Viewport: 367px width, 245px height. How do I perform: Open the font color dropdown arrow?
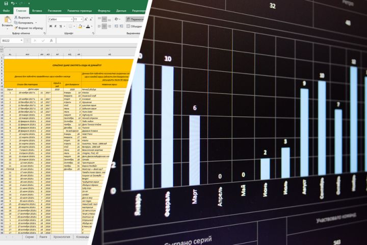click(92, 26)
